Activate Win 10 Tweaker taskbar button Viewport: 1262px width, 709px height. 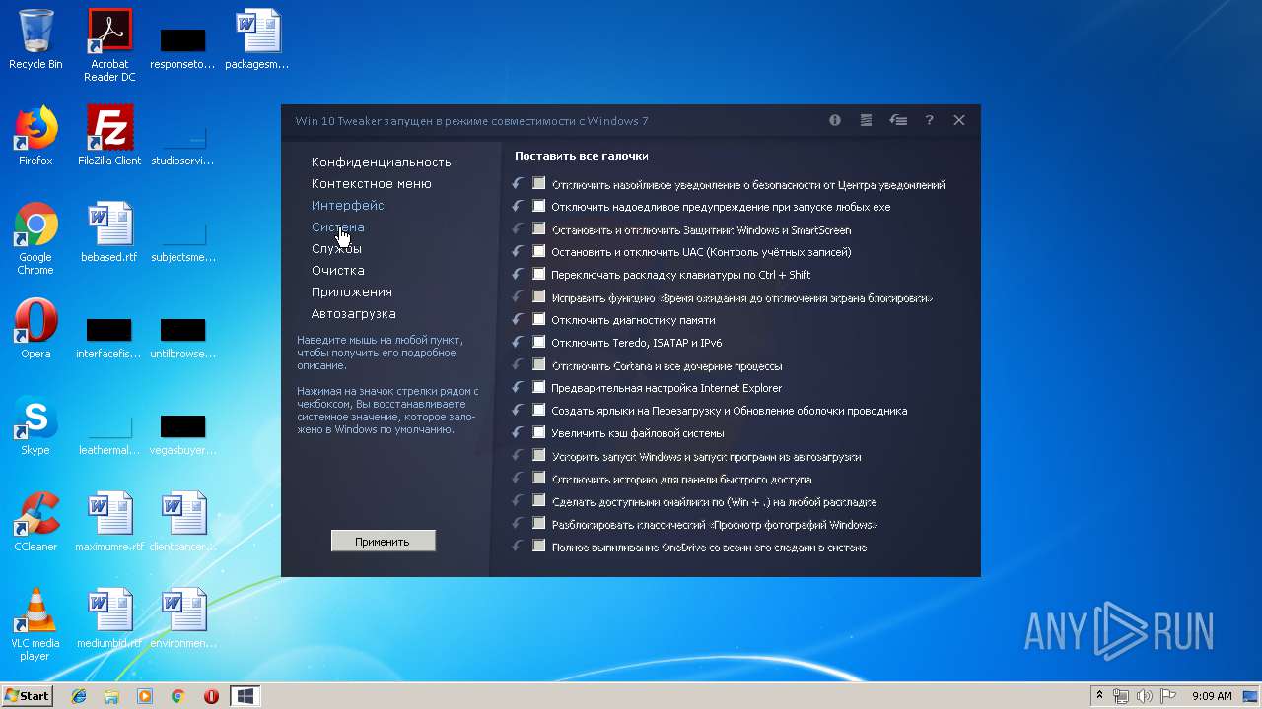tap(245, 696)
